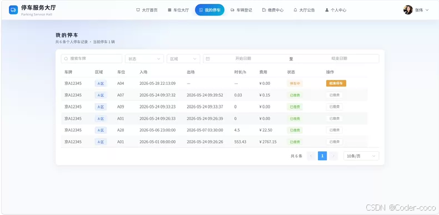Open 大厅首页 from the navigation bar
Image resolution: width=439 pixels, height=215 pixels.
coord(147,10)
